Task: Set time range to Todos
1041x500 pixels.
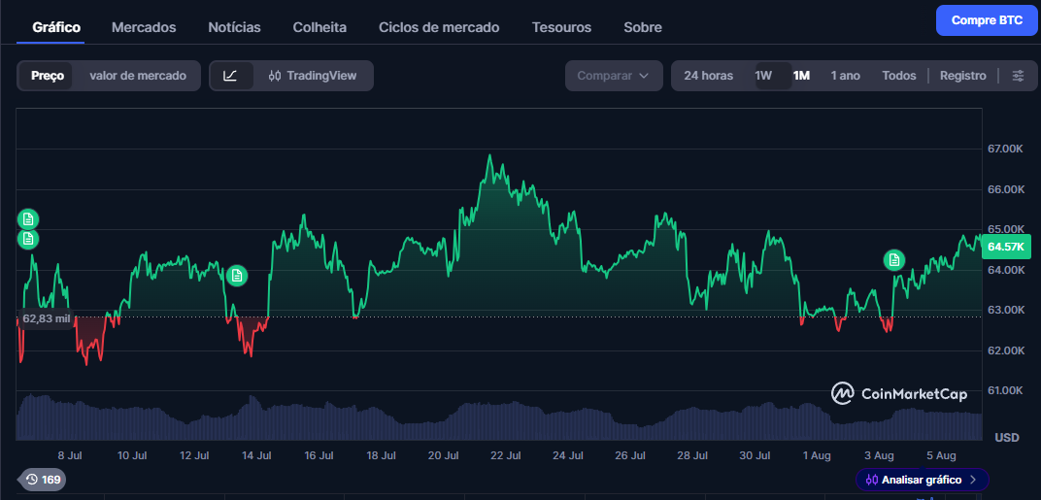Action: 899,76
